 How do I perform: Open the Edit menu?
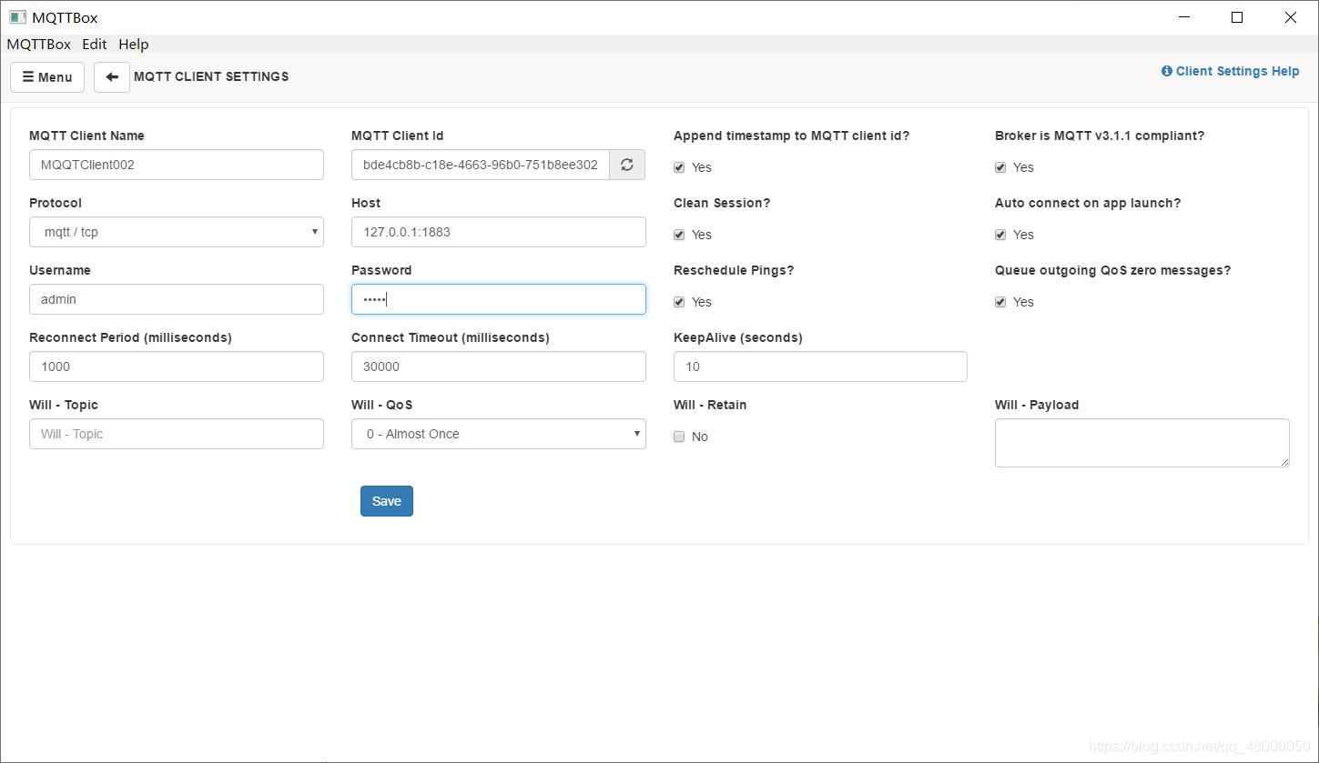click(x=95, y=44)
